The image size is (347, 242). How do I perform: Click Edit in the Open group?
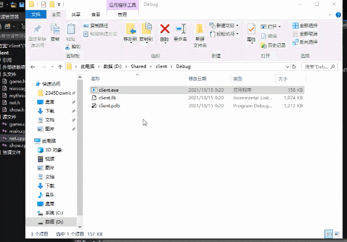pyautogui.click(x=269, y=36)
